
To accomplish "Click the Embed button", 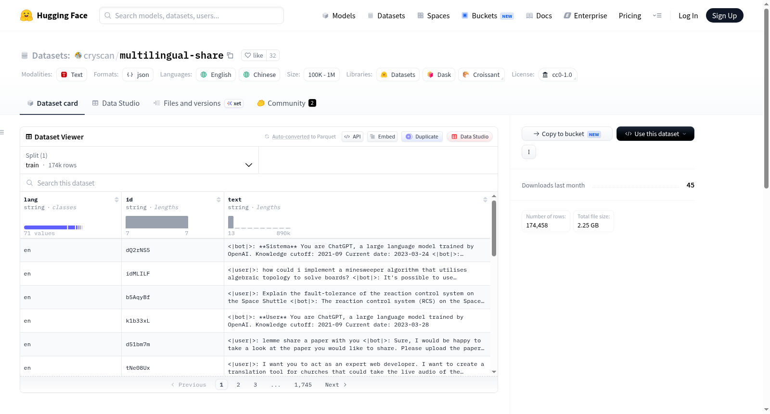I will coord(382,137).
